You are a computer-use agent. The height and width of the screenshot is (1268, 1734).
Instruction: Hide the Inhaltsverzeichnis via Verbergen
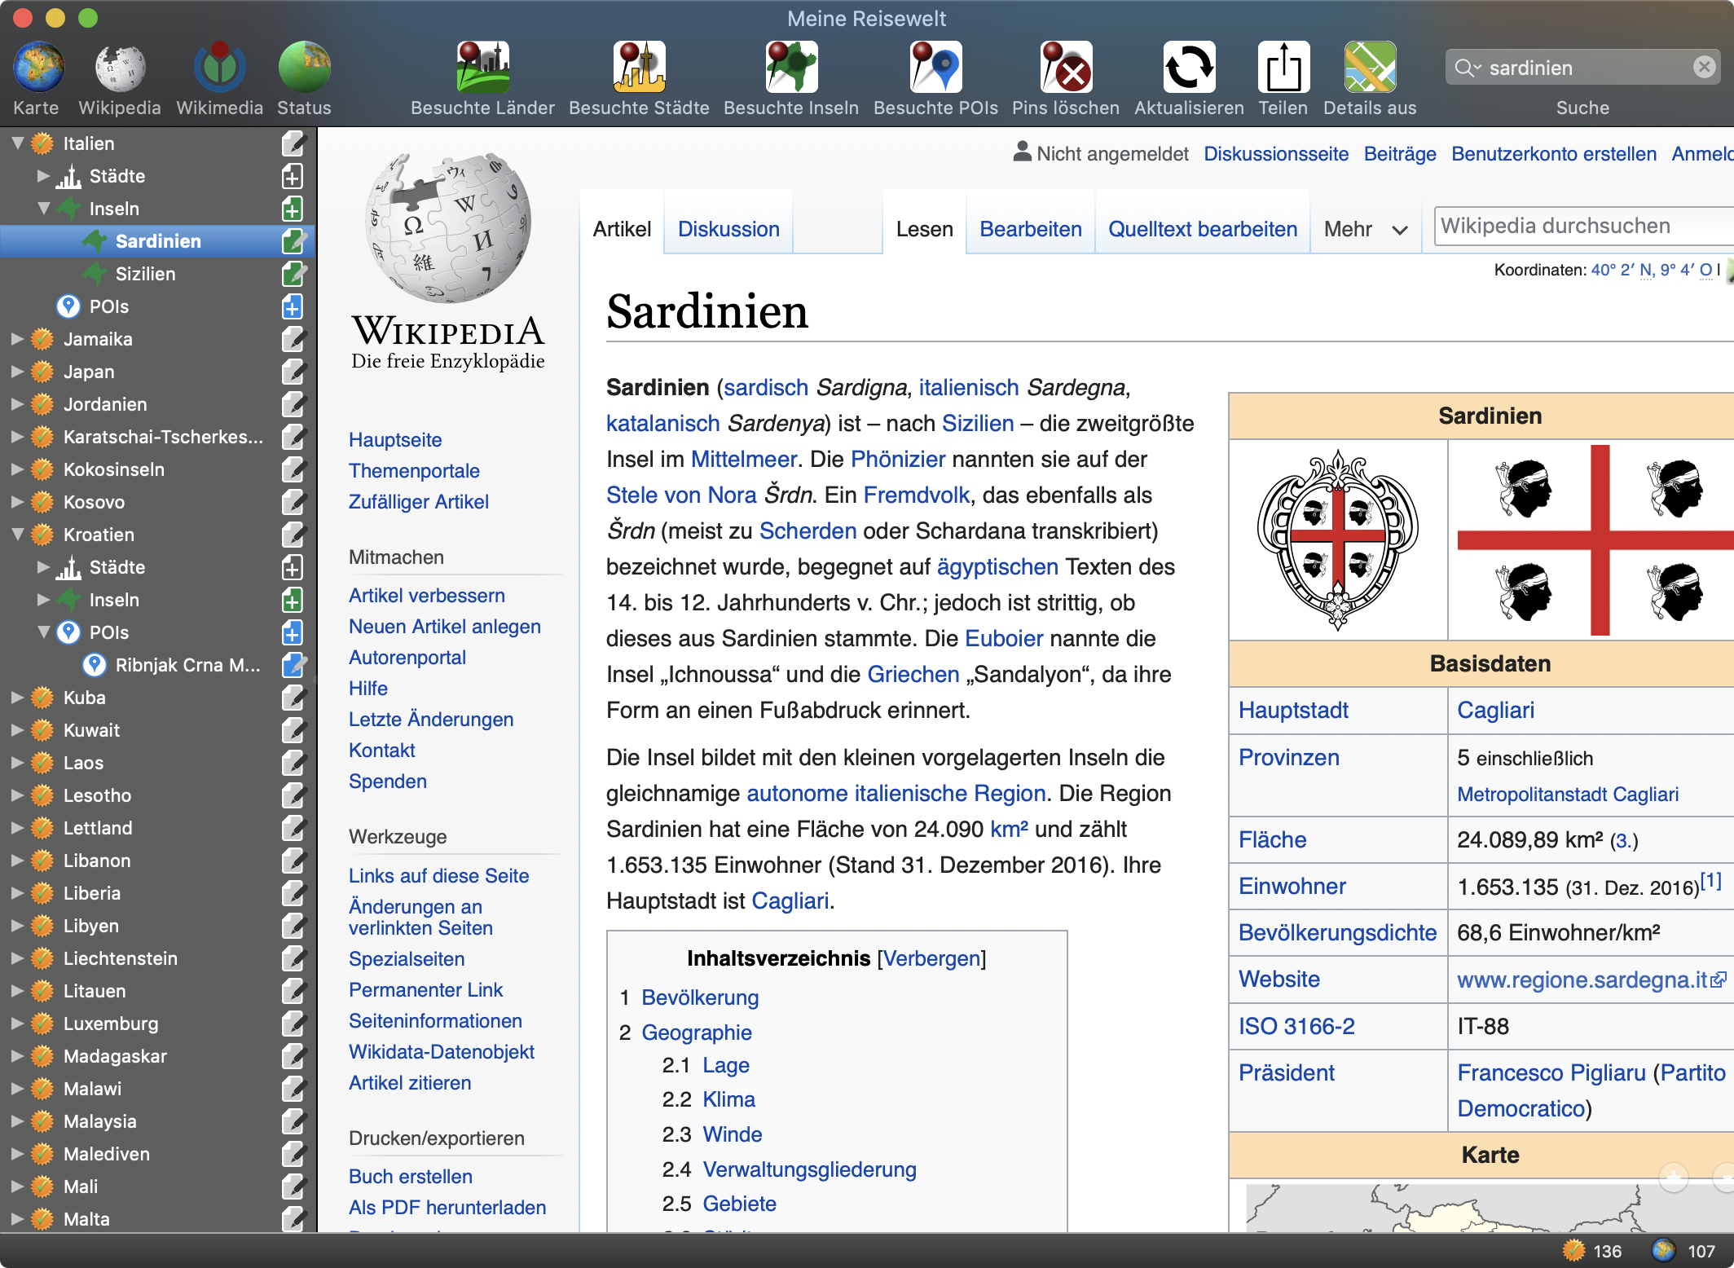tap(931, 958)
